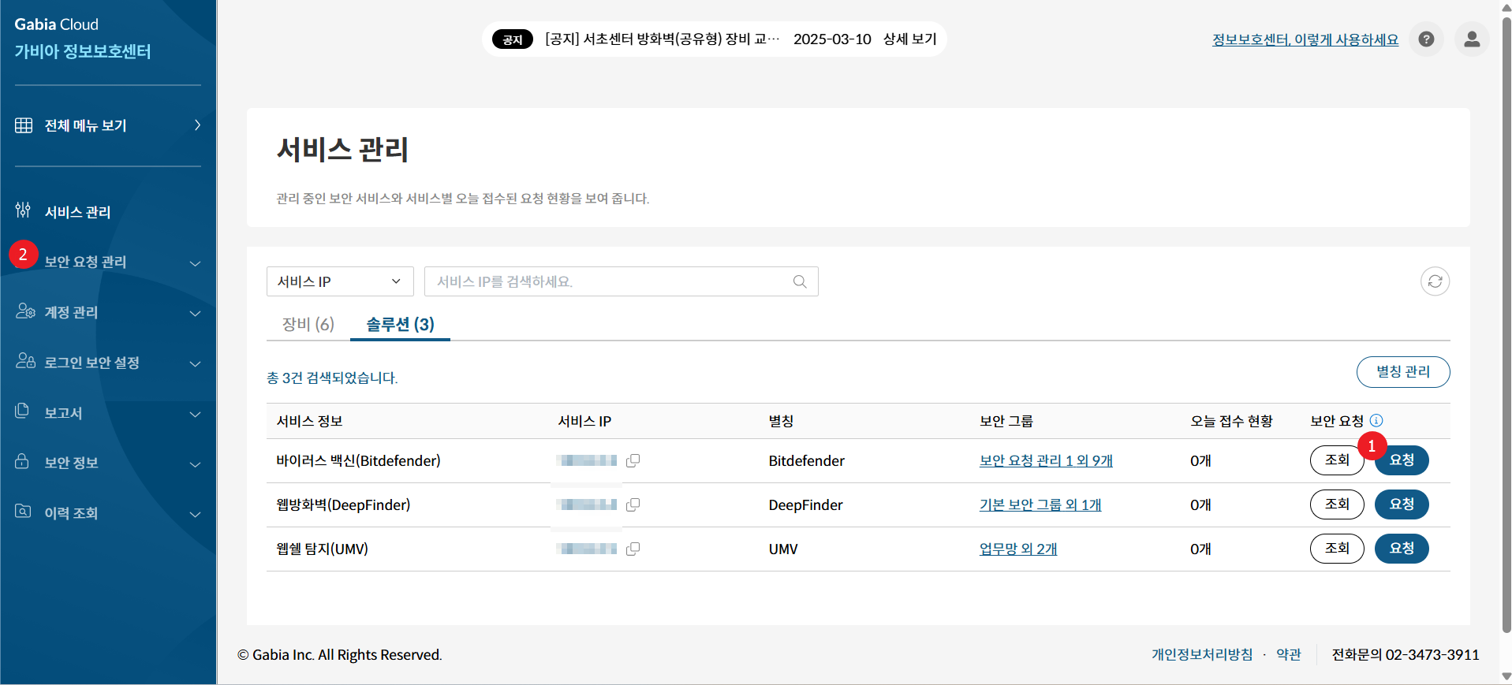Click the 보안 그룹 column header
Viewport: 1512px width, 685px height.
click(x=1006, y=421)
